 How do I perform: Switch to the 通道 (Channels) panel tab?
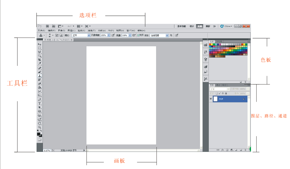click(218, 85)
